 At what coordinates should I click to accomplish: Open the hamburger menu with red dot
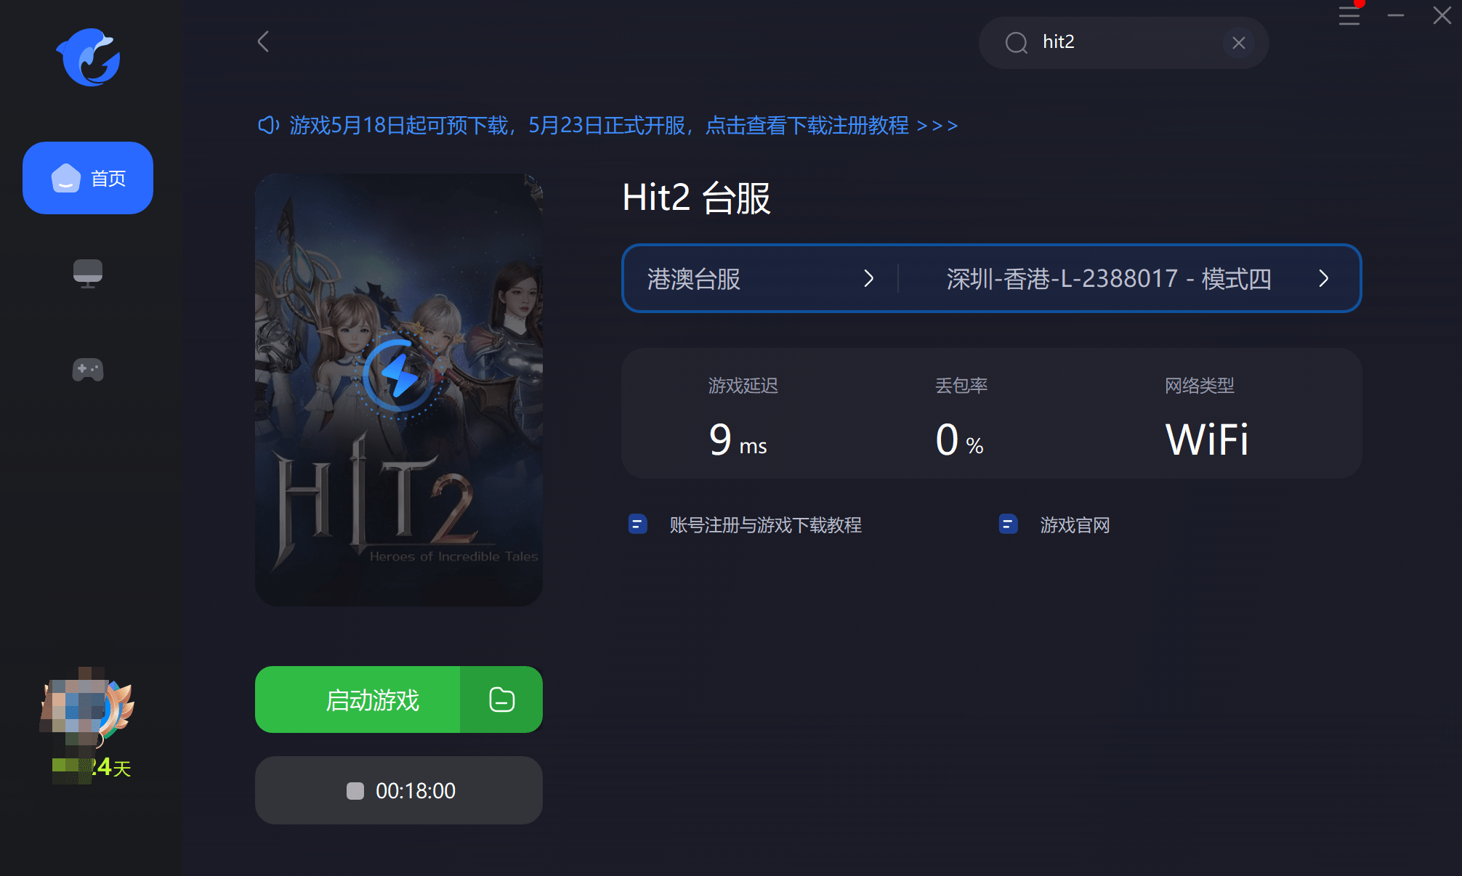[x=1349, y=15]
